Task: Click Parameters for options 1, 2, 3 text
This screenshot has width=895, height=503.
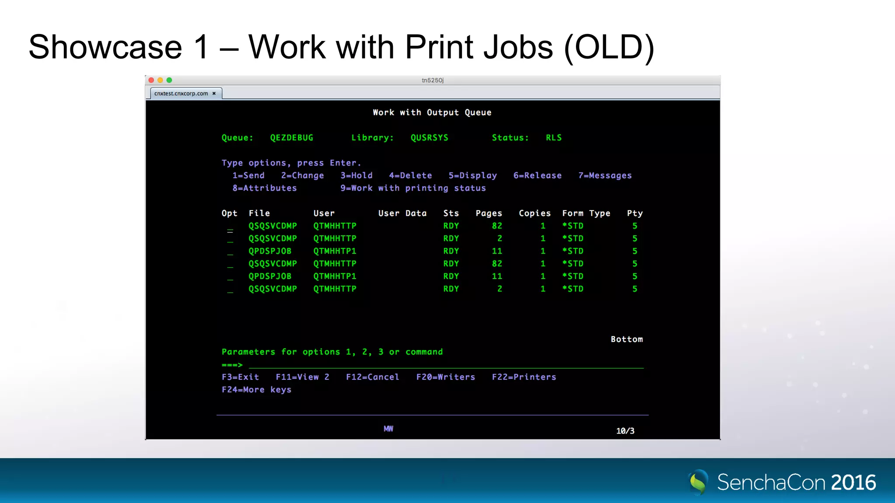Action: [x=332, y=352]
